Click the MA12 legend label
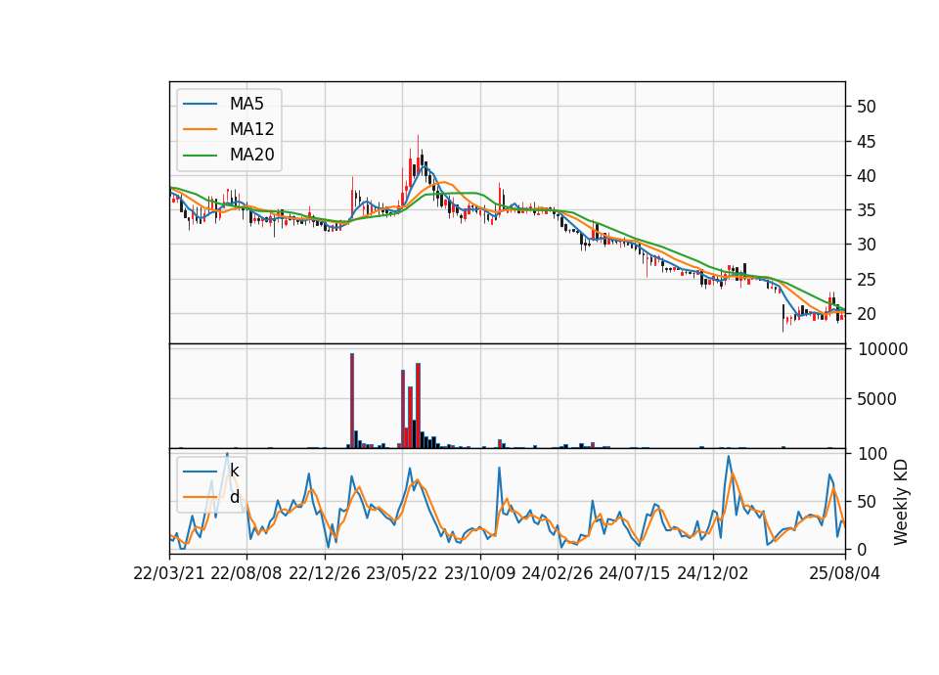The image size is (939, 675). pos(251,129)
